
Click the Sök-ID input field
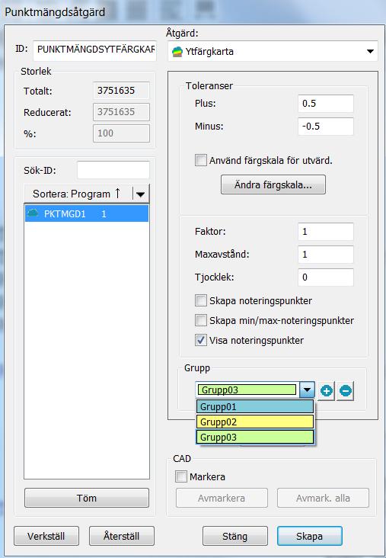[113, 170]
